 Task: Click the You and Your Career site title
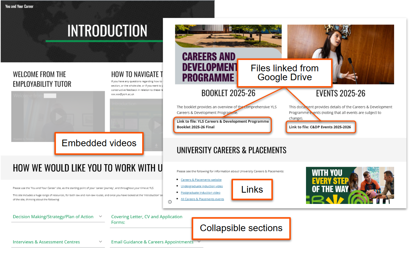click(x=19, y=6)
